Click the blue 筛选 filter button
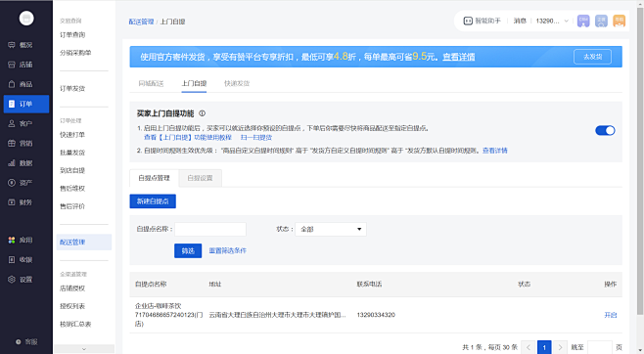644x354 pixels. tap(188, 250)
